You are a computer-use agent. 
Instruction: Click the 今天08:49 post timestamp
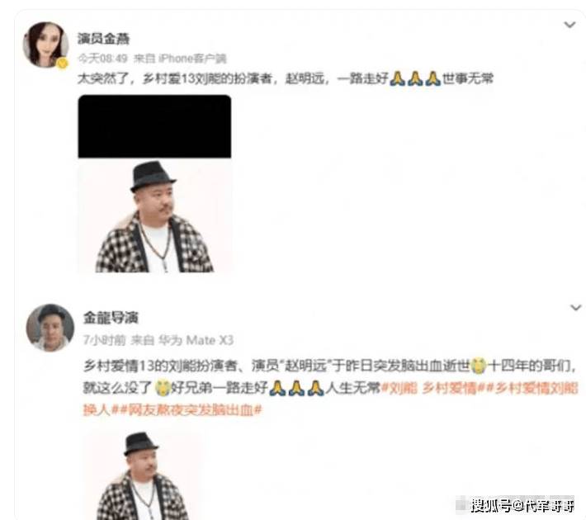[x=102, y=59]
